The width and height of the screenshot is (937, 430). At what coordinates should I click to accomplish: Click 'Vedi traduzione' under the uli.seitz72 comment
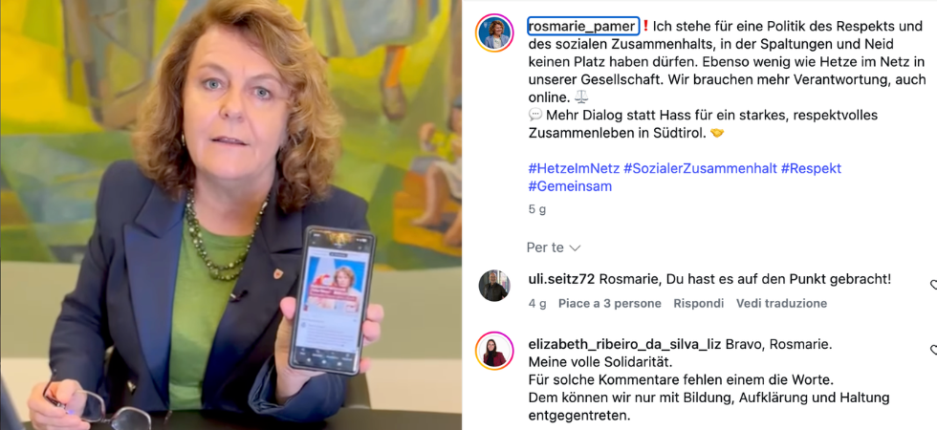click(782, 304)
